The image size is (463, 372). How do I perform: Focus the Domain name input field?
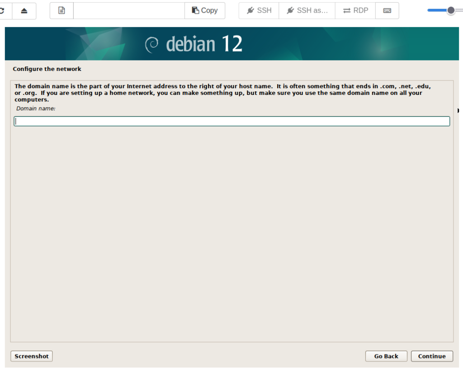point(231,121)
